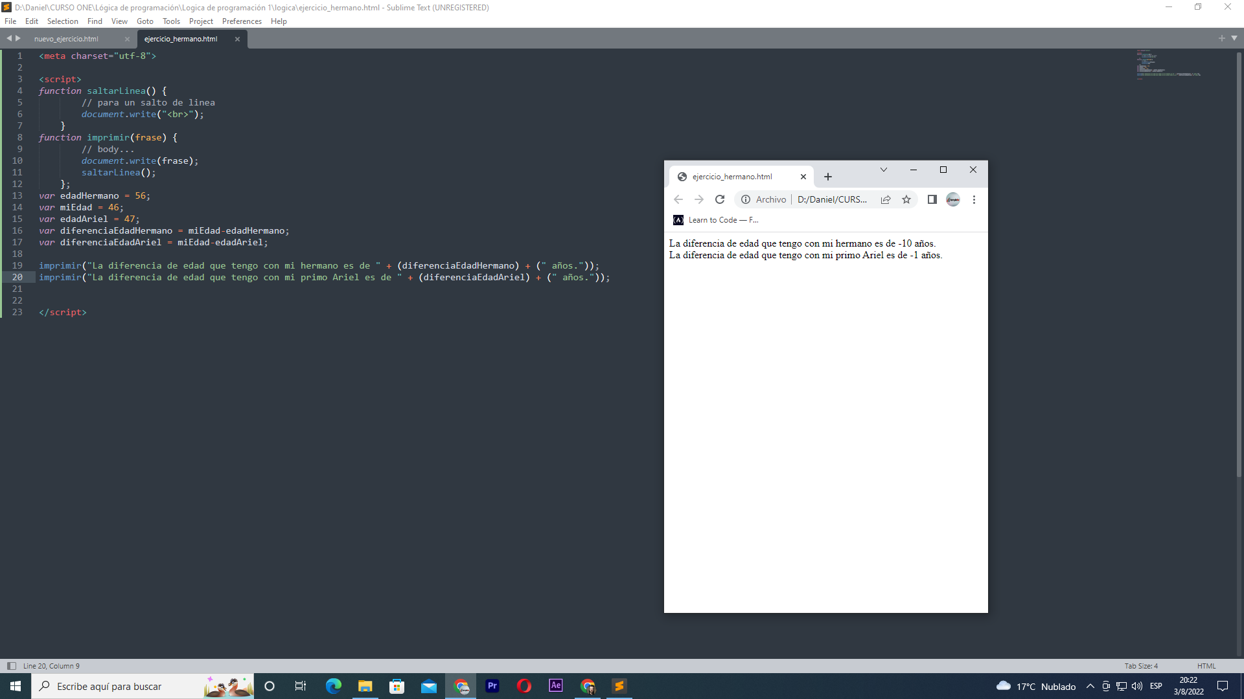
Task: Show hidden system tray icons
Action: pos(1090,686)
